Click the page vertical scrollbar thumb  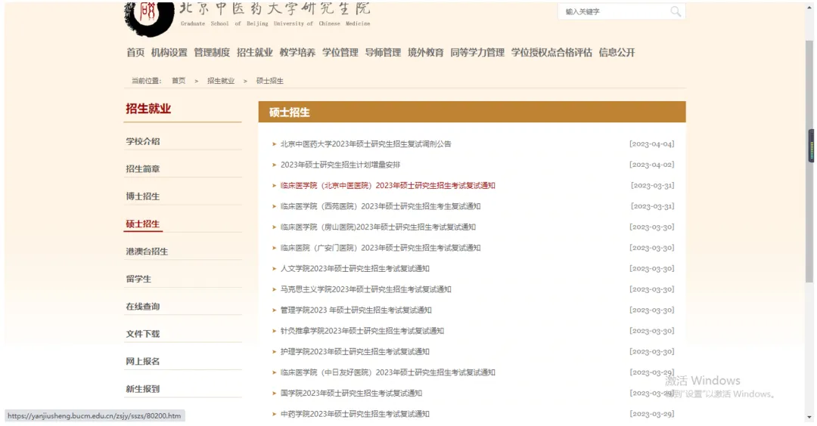click(809, 161)
